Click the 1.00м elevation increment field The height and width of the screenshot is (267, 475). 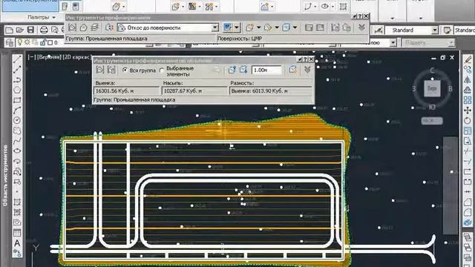click(x=266, y=70)
